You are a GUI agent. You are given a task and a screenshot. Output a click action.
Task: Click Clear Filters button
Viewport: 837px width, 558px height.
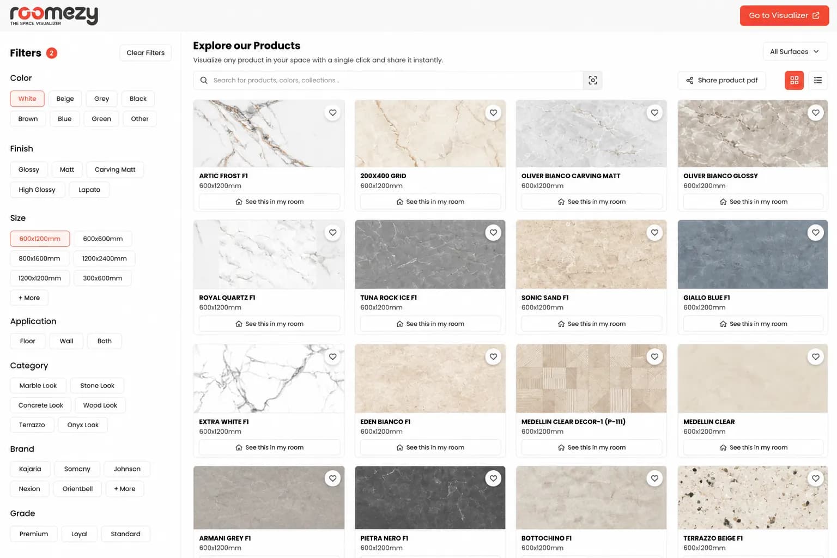(145, 53)
